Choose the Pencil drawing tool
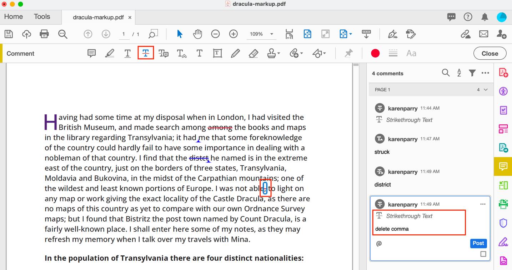Viewport: 512px width, 270px height. click(x=235, y=53)
